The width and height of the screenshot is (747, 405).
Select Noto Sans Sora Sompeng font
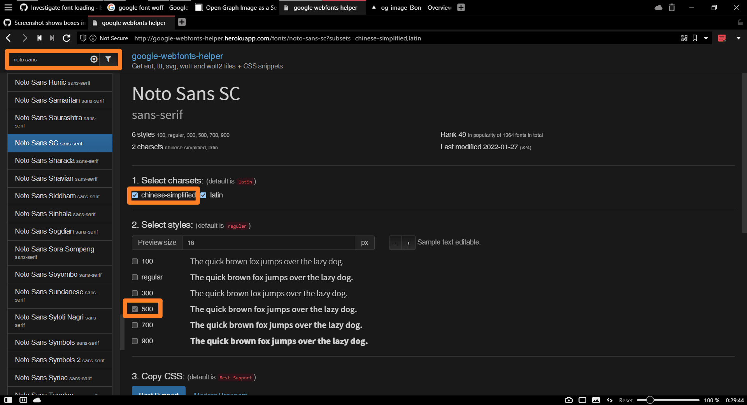pyautogui.click(x=60, y=253)
